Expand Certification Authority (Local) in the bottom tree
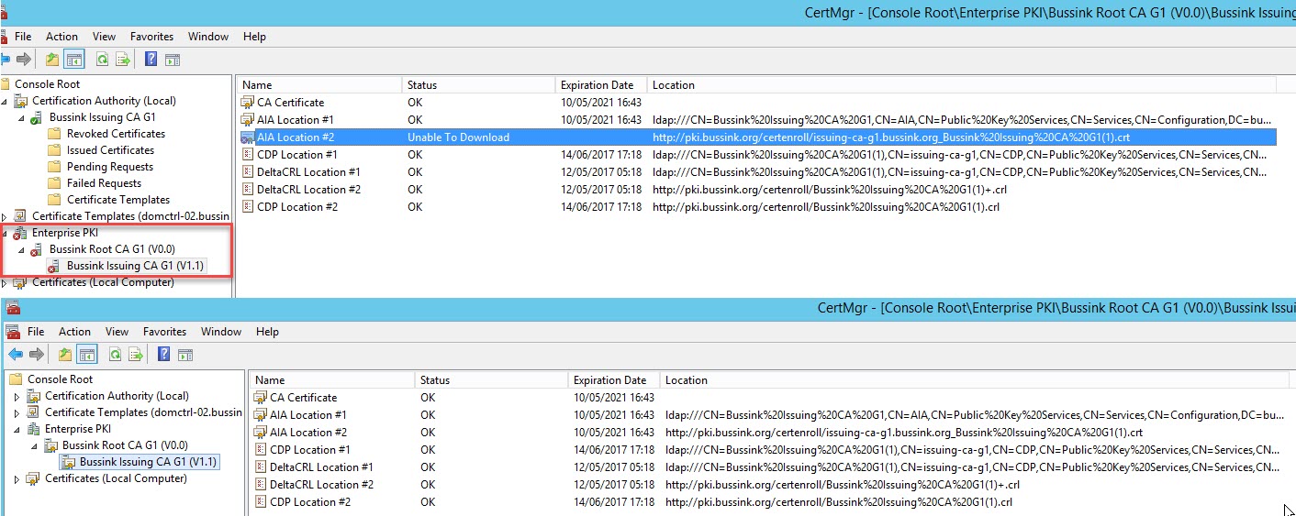 pos(17,396)
